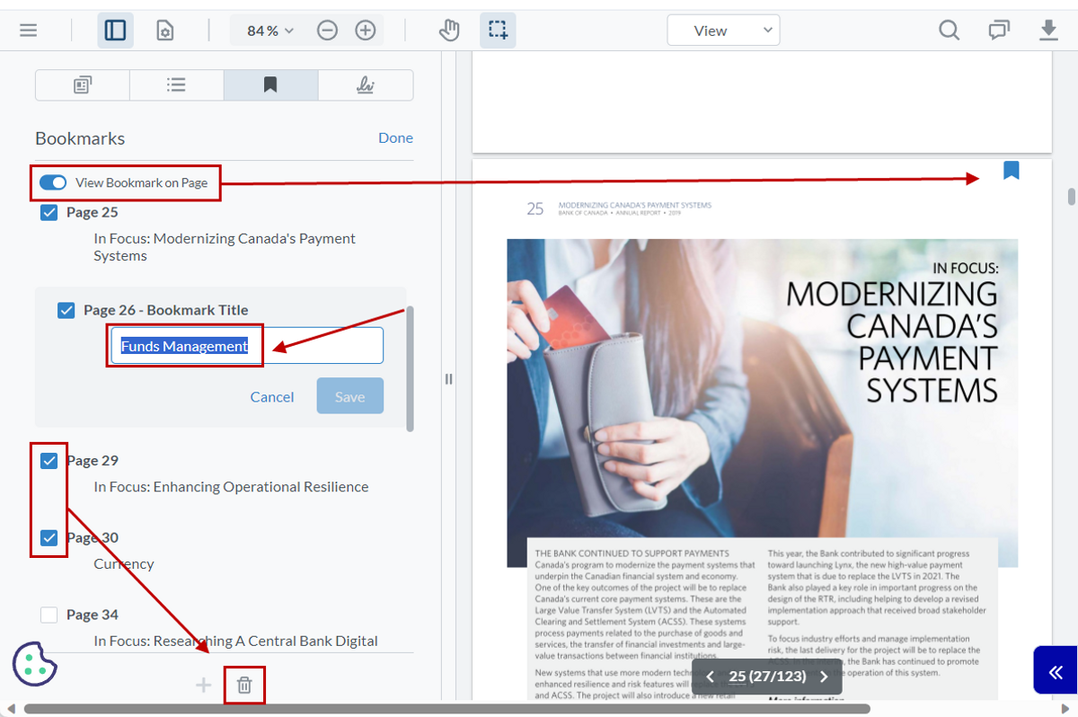Disable the View Bookmark on Page toggle
The image size is (1078, 717).
click(x=53, y=181)
